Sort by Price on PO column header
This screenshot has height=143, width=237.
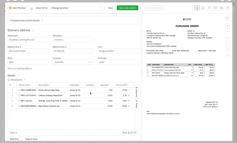coord(122,85)
